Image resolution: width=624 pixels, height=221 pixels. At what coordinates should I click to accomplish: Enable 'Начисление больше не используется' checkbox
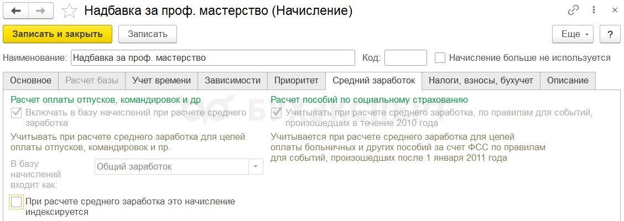pyautogui.click(x=440, y=57)
